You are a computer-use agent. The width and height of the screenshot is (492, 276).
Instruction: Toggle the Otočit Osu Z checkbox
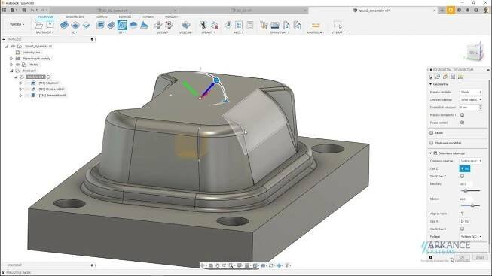[x=462, y=177]
